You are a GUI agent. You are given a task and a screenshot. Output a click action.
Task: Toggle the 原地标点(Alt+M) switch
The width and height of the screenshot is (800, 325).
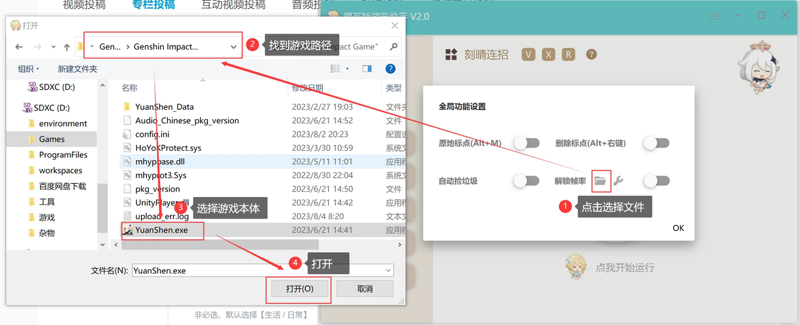(527, 143)
